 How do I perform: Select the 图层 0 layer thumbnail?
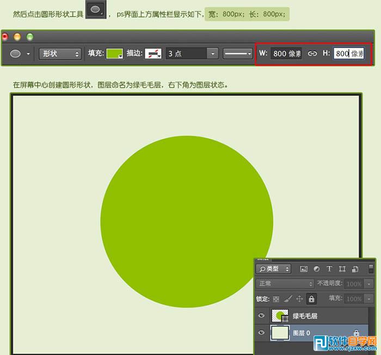(280, 333)
